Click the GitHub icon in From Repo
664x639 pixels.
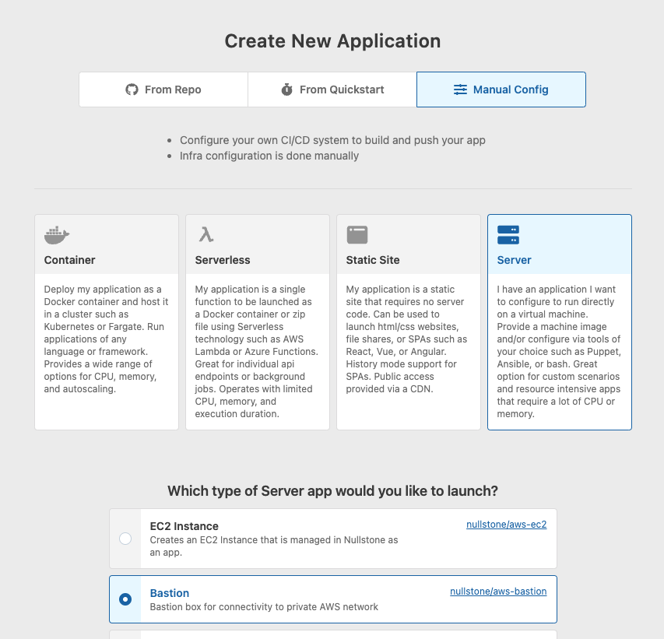(132, 90)
